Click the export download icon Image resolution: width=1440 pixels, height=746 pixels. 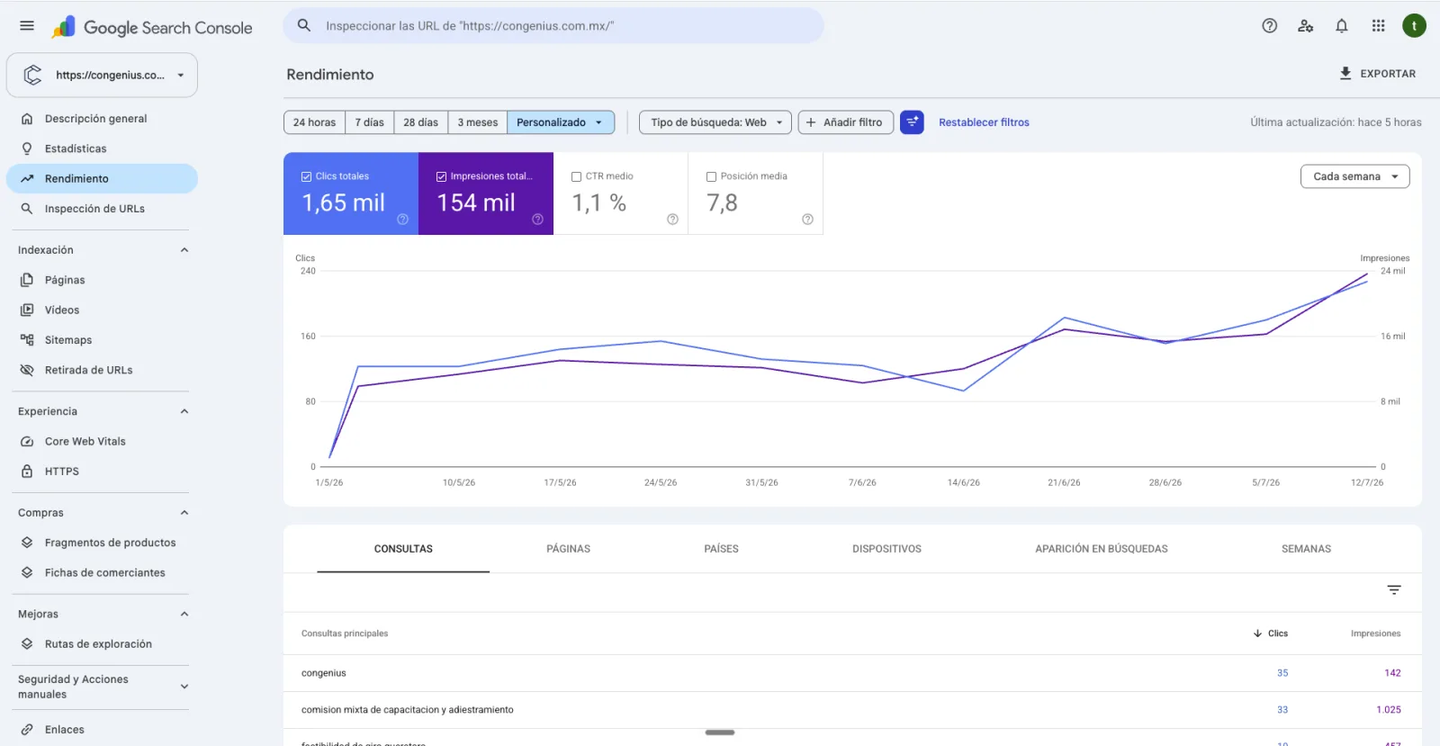click(x=1345, y=74)
